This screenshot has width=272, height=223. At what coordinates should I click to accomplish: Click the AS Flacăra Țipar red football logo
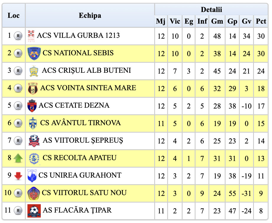coord(34,211)
